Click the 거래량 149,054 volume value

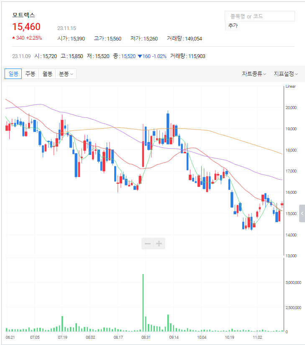click(184, 38)
